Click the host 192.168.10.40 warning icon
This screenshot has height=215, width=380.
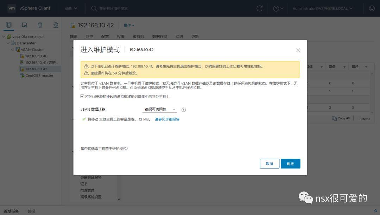[22, 56]
